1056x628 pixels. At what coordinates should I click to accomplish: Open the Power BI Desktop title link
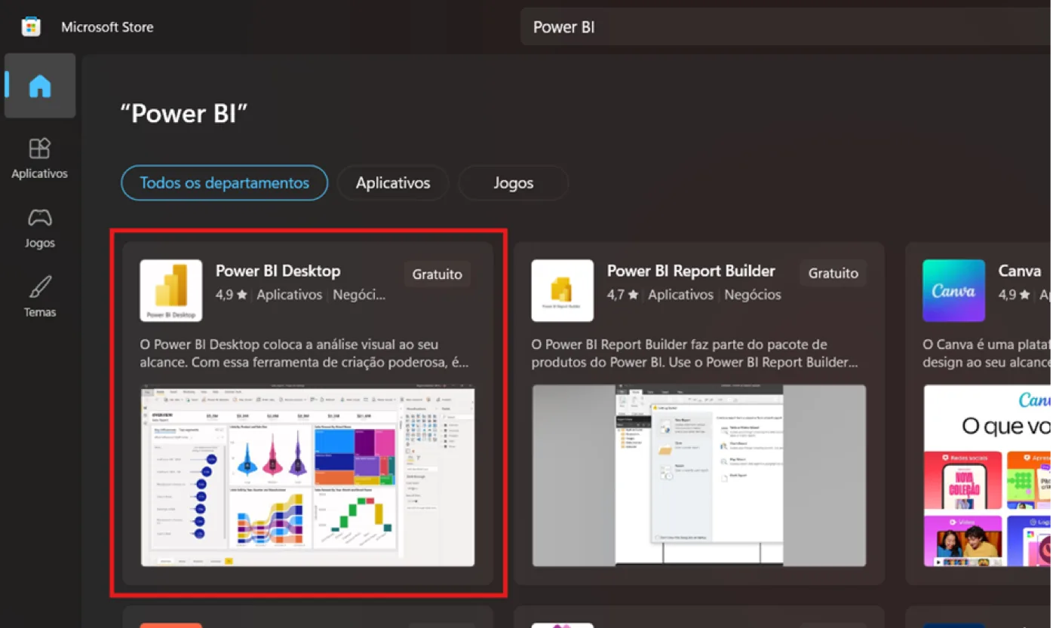(278, 271)
